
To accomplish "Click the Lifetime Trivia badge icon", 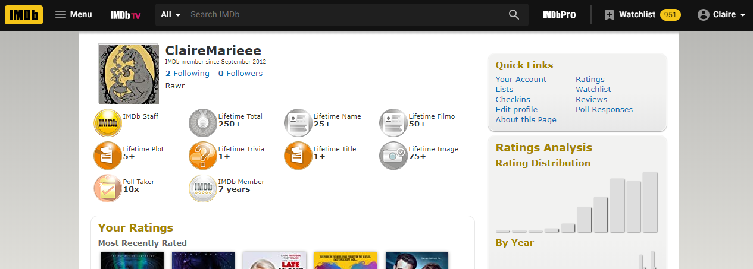I will point(203,156).
